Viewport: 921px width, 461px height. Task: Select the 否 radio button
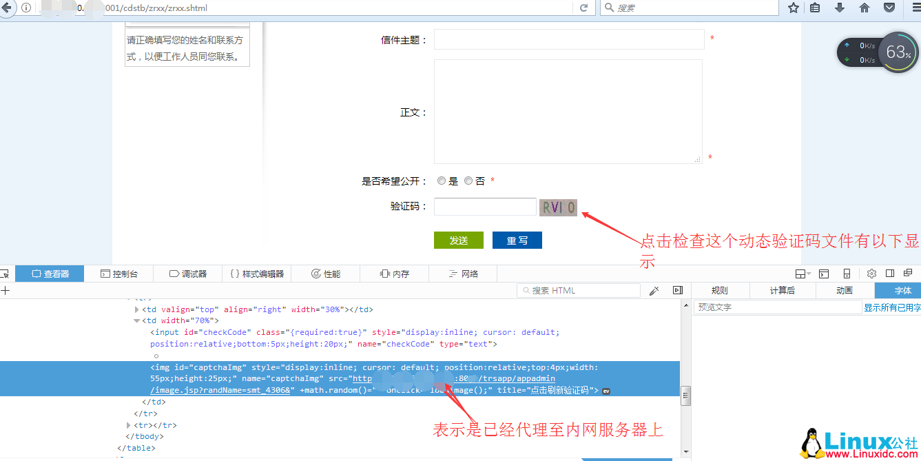click(468, 181)
